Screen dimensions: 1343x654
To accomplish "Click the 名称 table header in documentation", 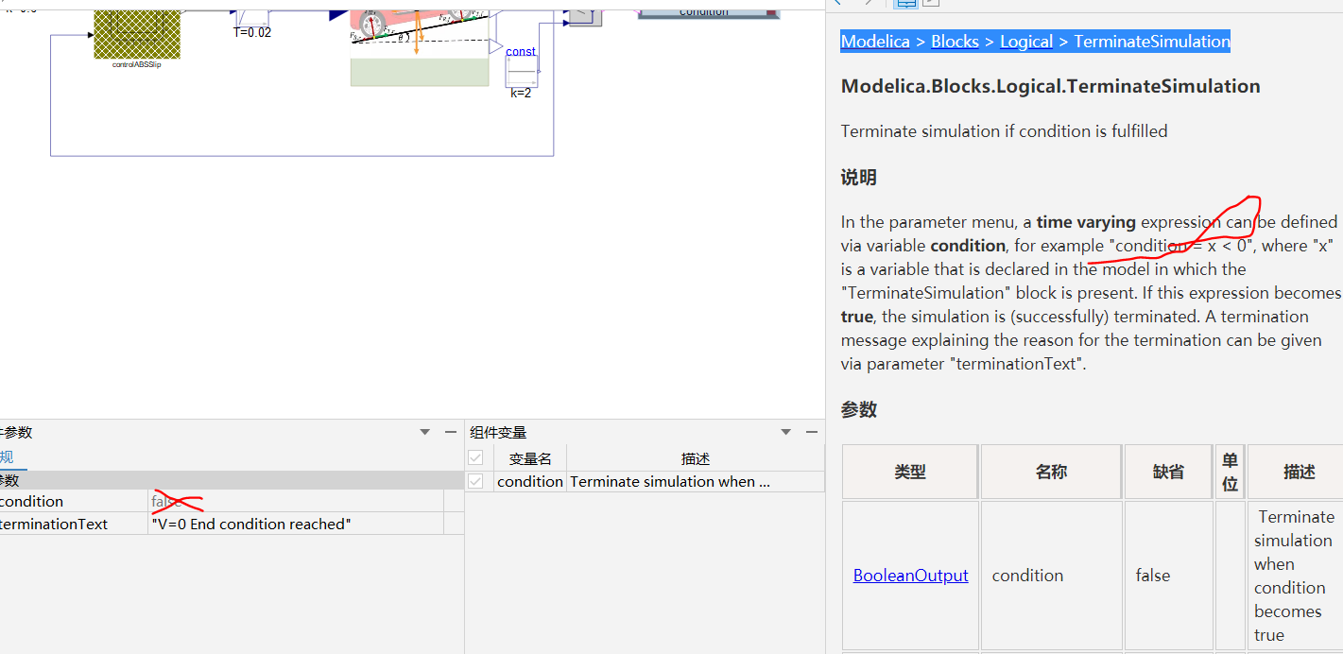I will pos(1051,472).
